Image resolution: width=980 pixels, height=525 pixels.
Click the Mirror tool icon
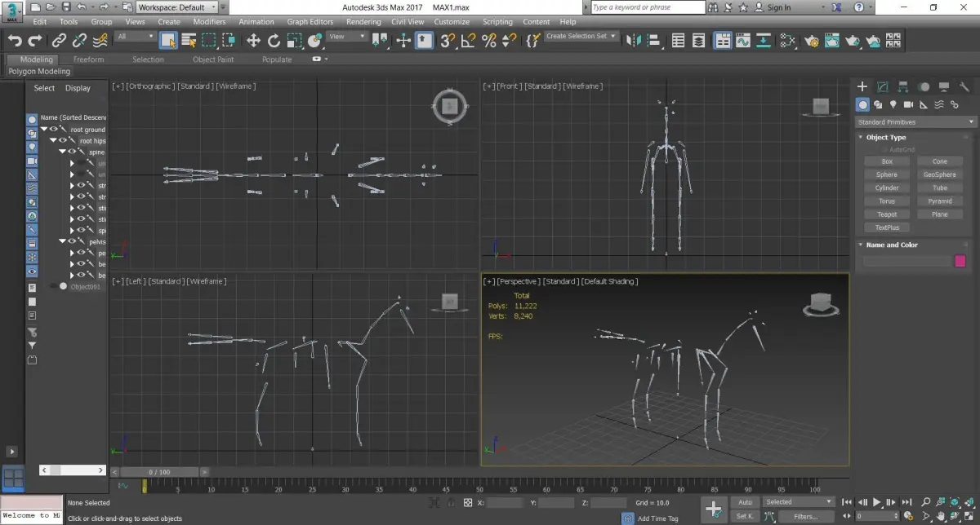[x=634, y=40]
